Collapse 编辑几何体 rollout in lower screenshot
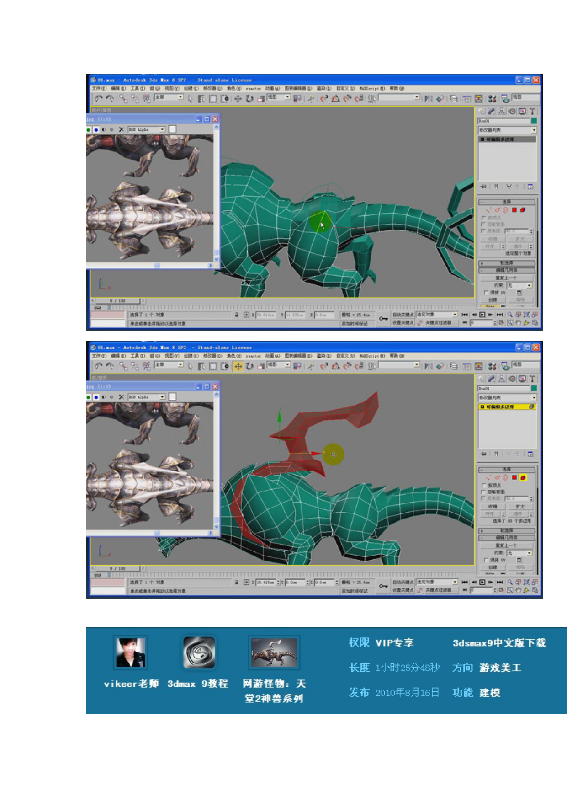Image resolution: width=567 pixels, height=802 pixels. [507, 538]
